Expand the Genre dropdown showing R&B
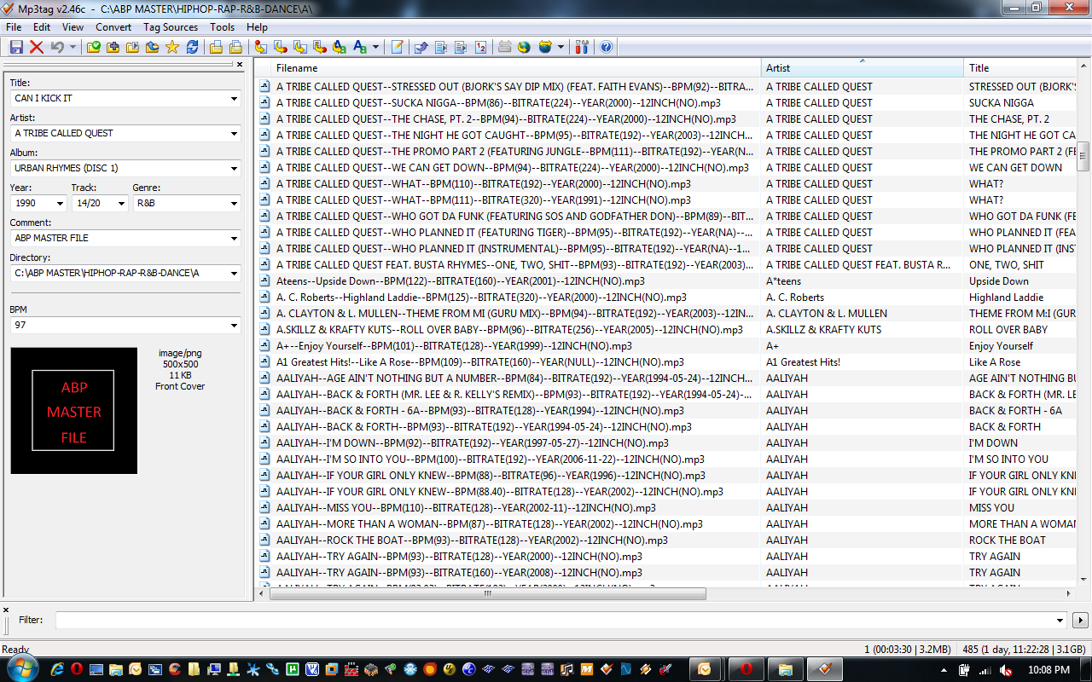Image resolution: width=1092 pixels, height=682 pixels. tap(234, 204)
